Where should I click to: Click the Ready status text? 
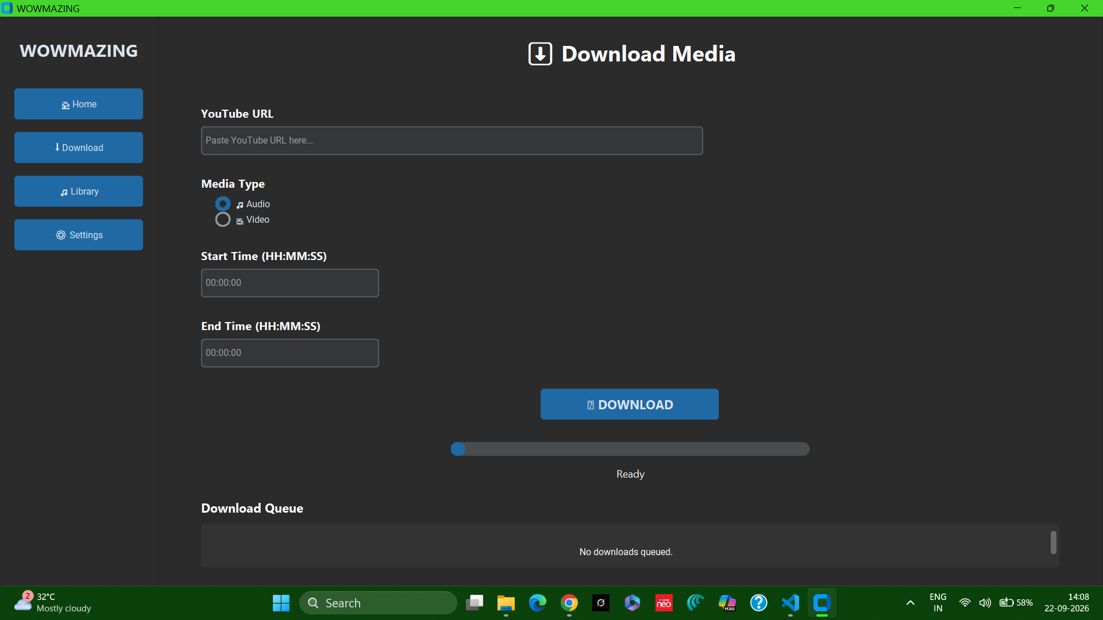coord(630,474)
